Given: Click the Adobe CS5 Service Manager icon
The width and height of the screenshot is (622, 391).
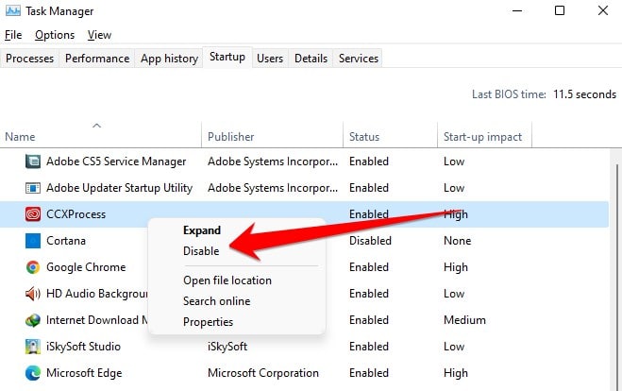Looking at the screenshot, I should point(32,161).
